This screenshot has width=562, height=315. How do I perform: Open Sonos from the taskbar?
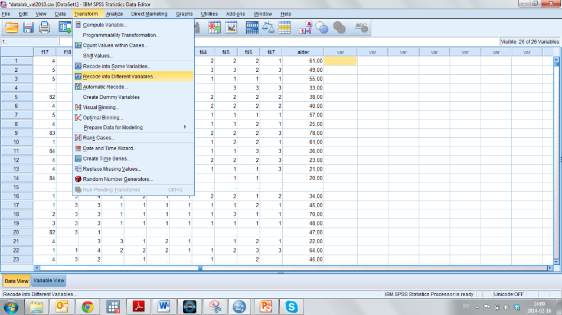[189, 307]
